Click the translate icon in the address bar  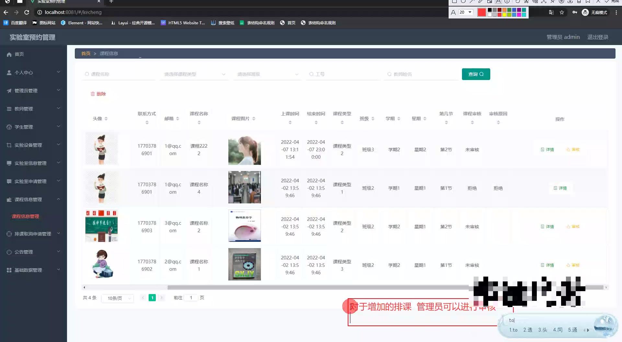[x=551, y=12]
